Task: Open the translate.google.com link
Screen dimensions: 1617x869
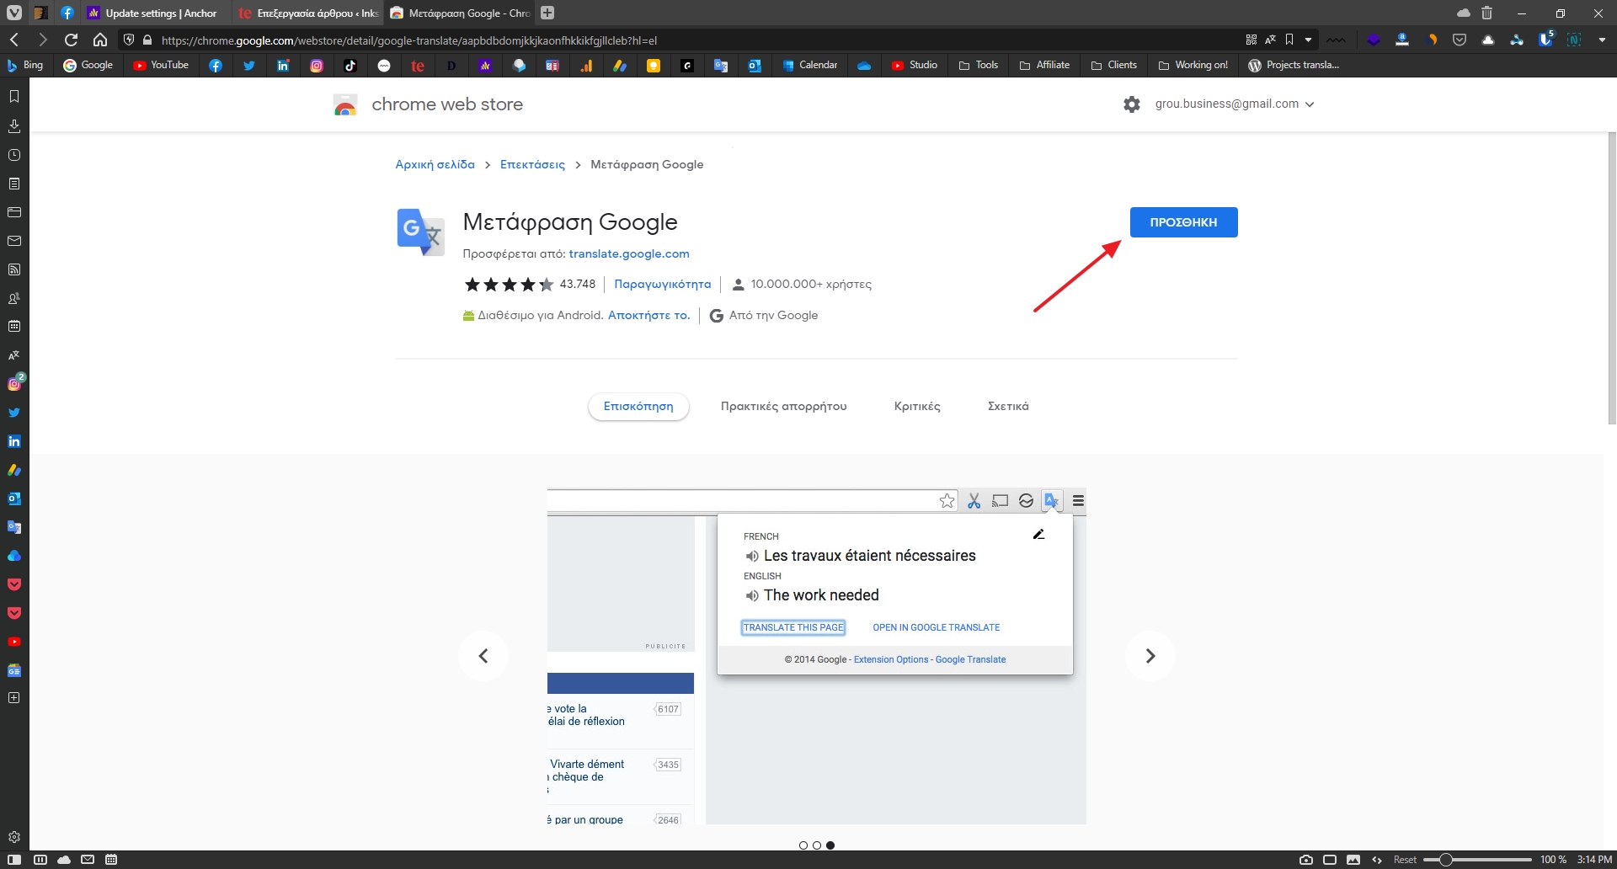Action: [629, 253]
